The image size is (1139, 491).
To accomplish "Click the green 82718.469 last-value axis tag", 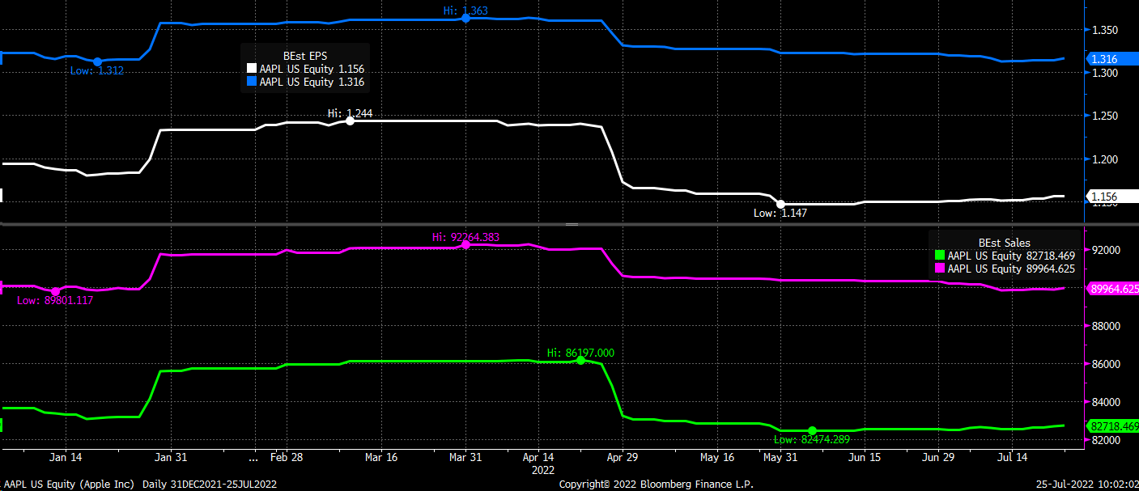I will pos(1113,425).
